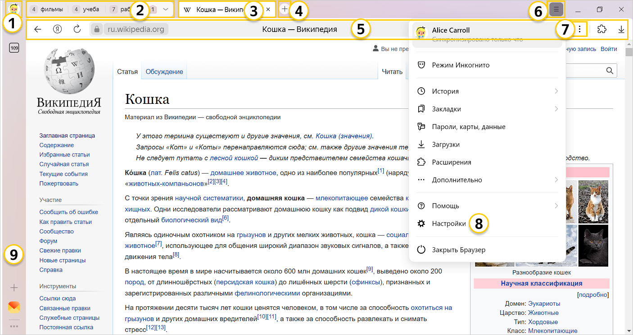633x335 pixels.
Task: Reload the page with the refresh icon
Action: tap(77, 30)
